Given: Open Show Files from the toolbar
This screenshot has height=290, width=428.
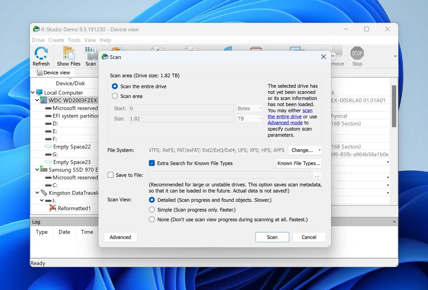Looking at the screenshot, I should click(68, 55).
